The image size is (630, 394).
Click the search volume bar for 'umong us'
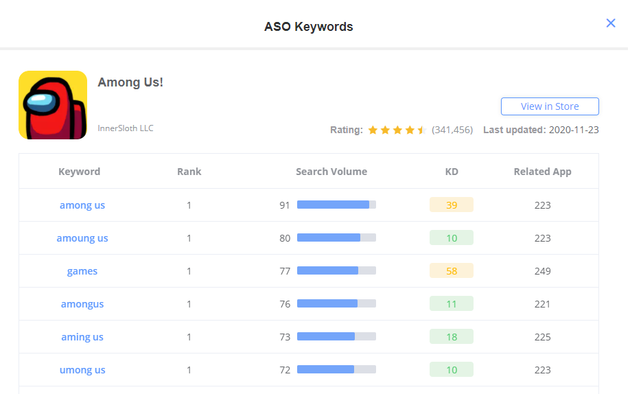(x=336, y=369)
